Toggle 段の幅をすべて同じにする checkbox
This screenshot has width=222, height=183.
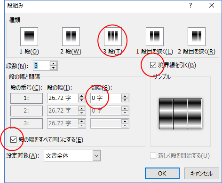(13, 140)
